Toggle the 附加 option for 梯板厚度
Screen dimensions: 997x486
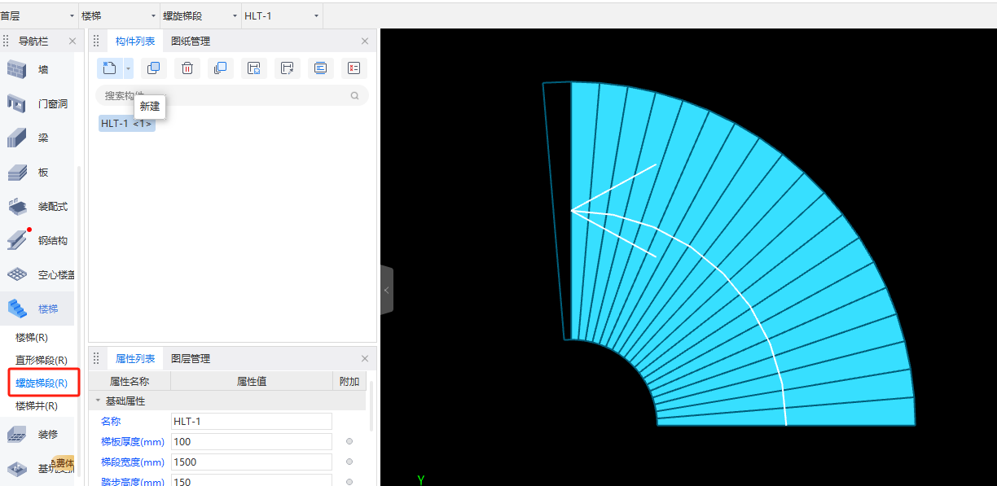pyautogui.click(x=349, y=441)
